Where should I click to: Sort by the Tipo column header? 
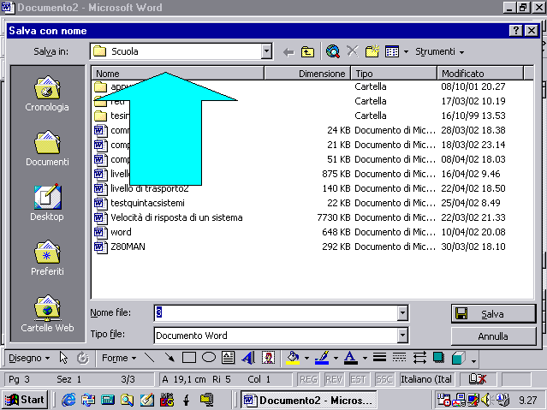pos(394,74)
